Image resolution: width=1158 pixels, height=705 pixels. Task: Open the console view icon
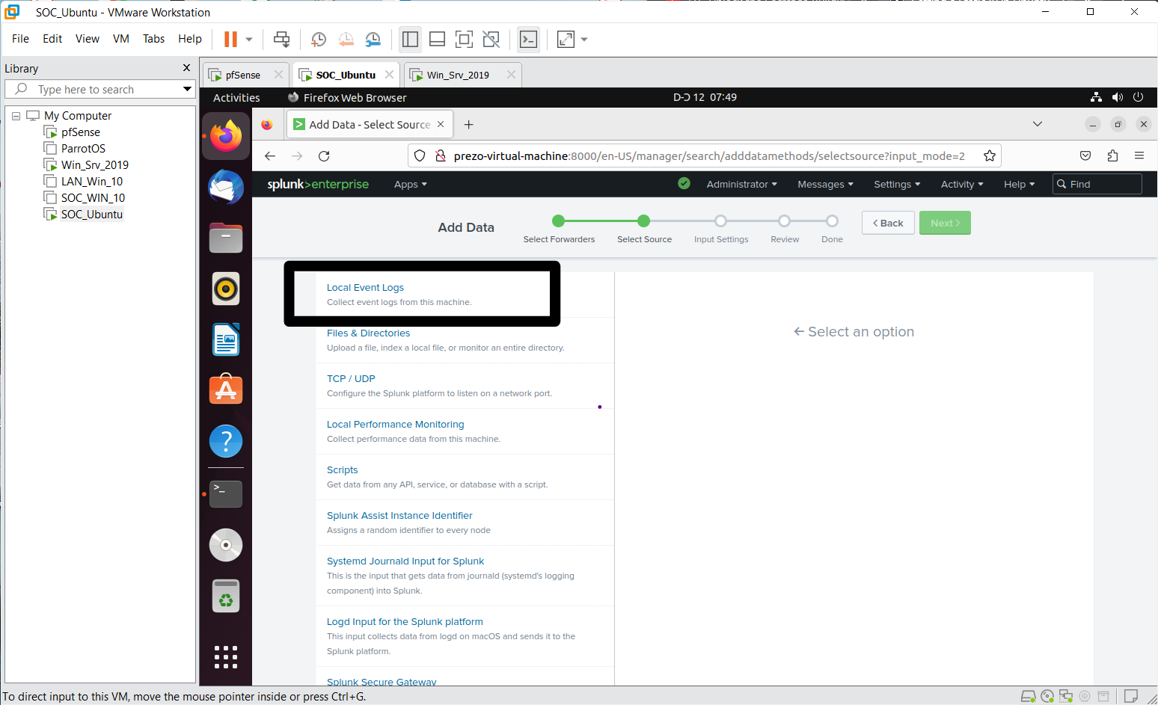528,39
